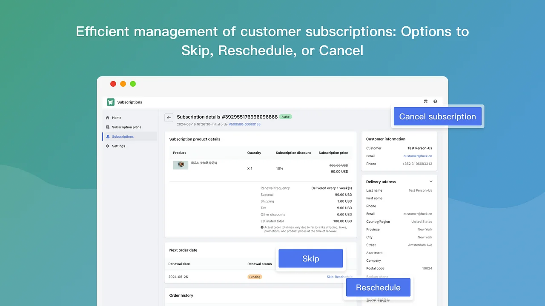Open the store icon in the top toolbar
Screen dimensions: 545x306
coord(425,101)
